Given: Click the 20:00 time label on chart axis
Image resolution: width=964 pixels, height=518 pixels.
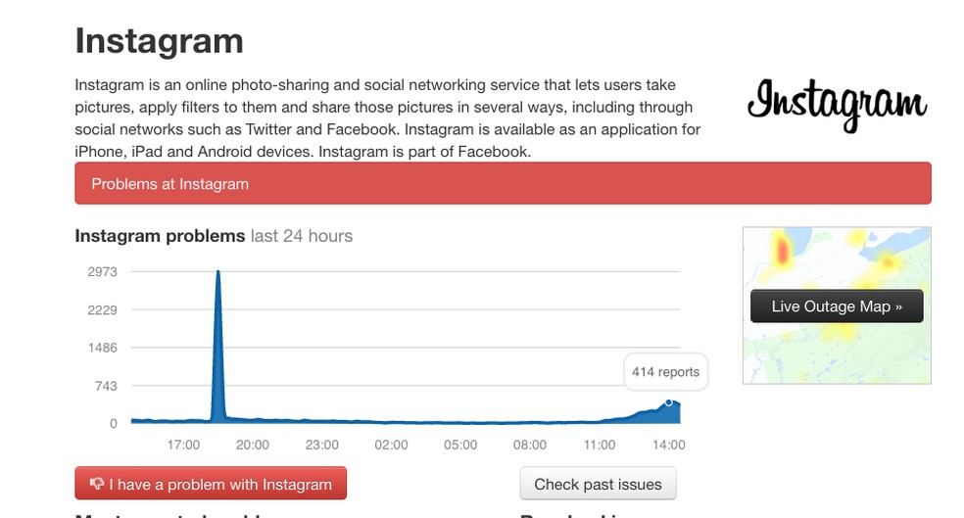Looking at the screenshot, I should point(253,445).
